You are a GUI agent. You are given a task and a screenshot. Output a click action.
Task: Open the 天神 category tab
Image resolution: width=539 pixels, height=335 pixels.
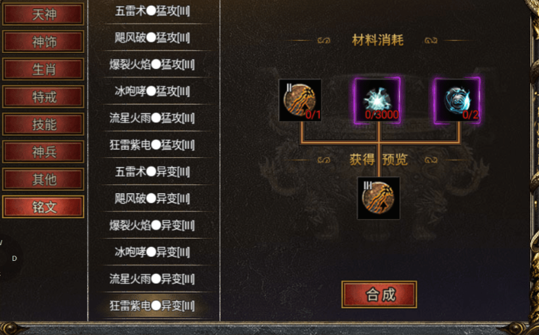pyautogui.click(x=43, y=14)
